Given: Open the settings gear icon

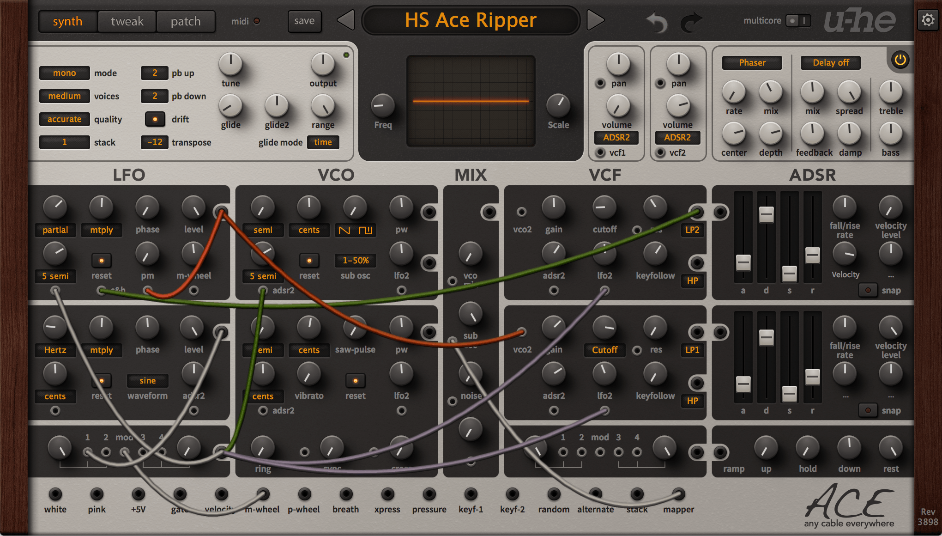Looking at the screenshot, I should pyautogui.click(x=928, y=20).
